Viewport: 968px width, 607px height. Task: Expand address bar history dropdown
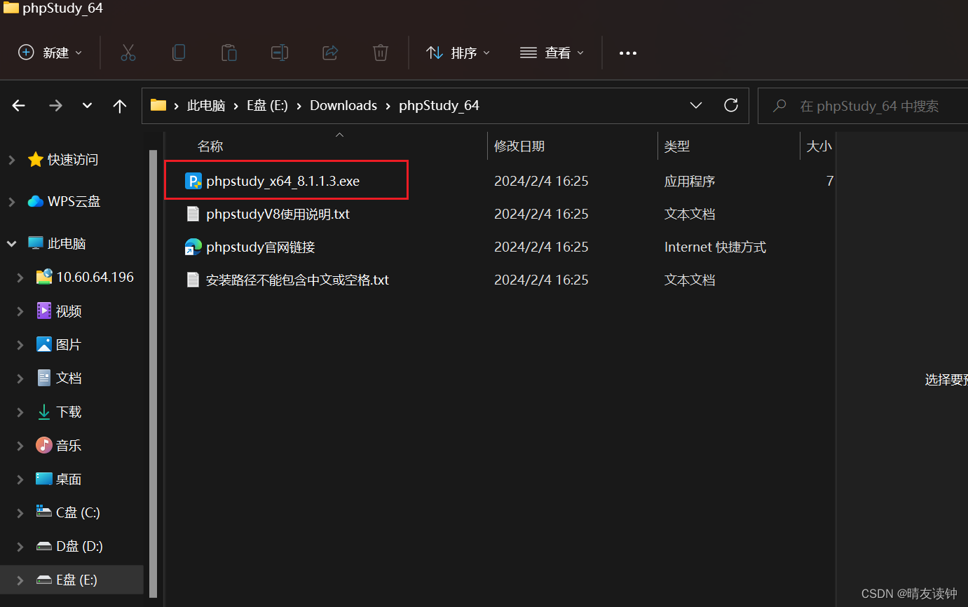[696, 105]
